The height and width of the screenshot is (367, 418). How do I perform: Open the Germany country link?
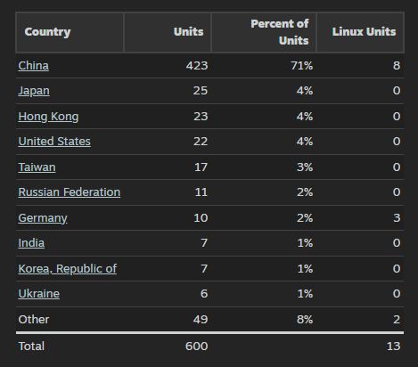pyautogui.click(x=43, y=218)
